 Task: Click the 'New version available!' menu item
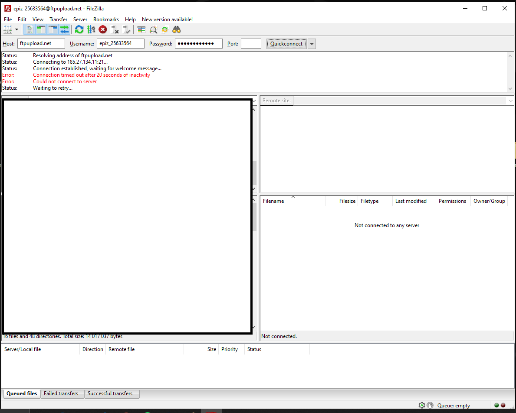tap(167, 20)
